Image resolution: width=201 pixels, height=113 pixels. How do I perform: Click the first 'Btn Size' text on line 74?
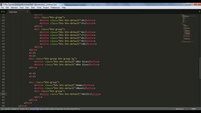coord(82,62)
